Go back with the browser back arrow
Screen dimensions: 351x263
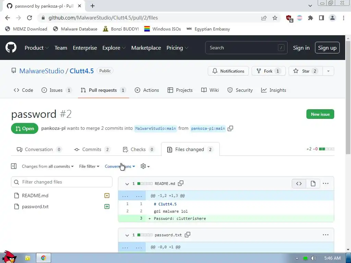8,18
